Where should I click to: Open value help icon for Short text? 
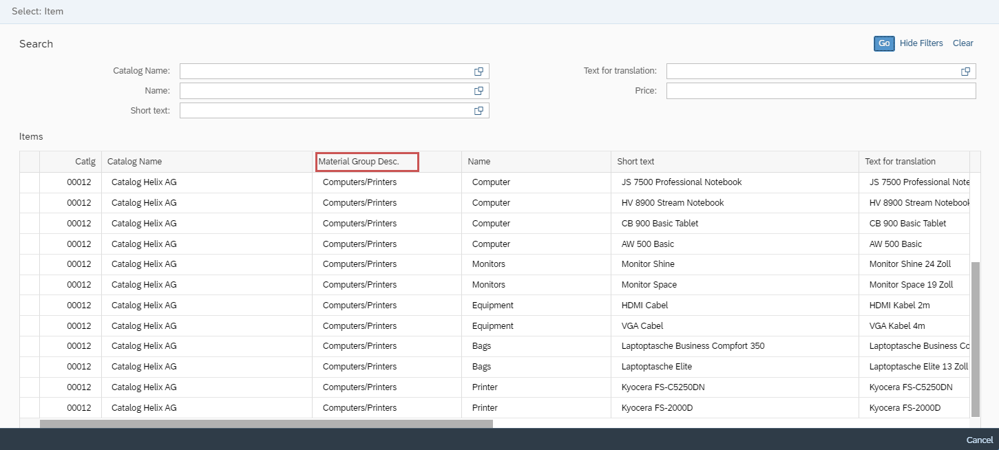click(x=479, y=111)
